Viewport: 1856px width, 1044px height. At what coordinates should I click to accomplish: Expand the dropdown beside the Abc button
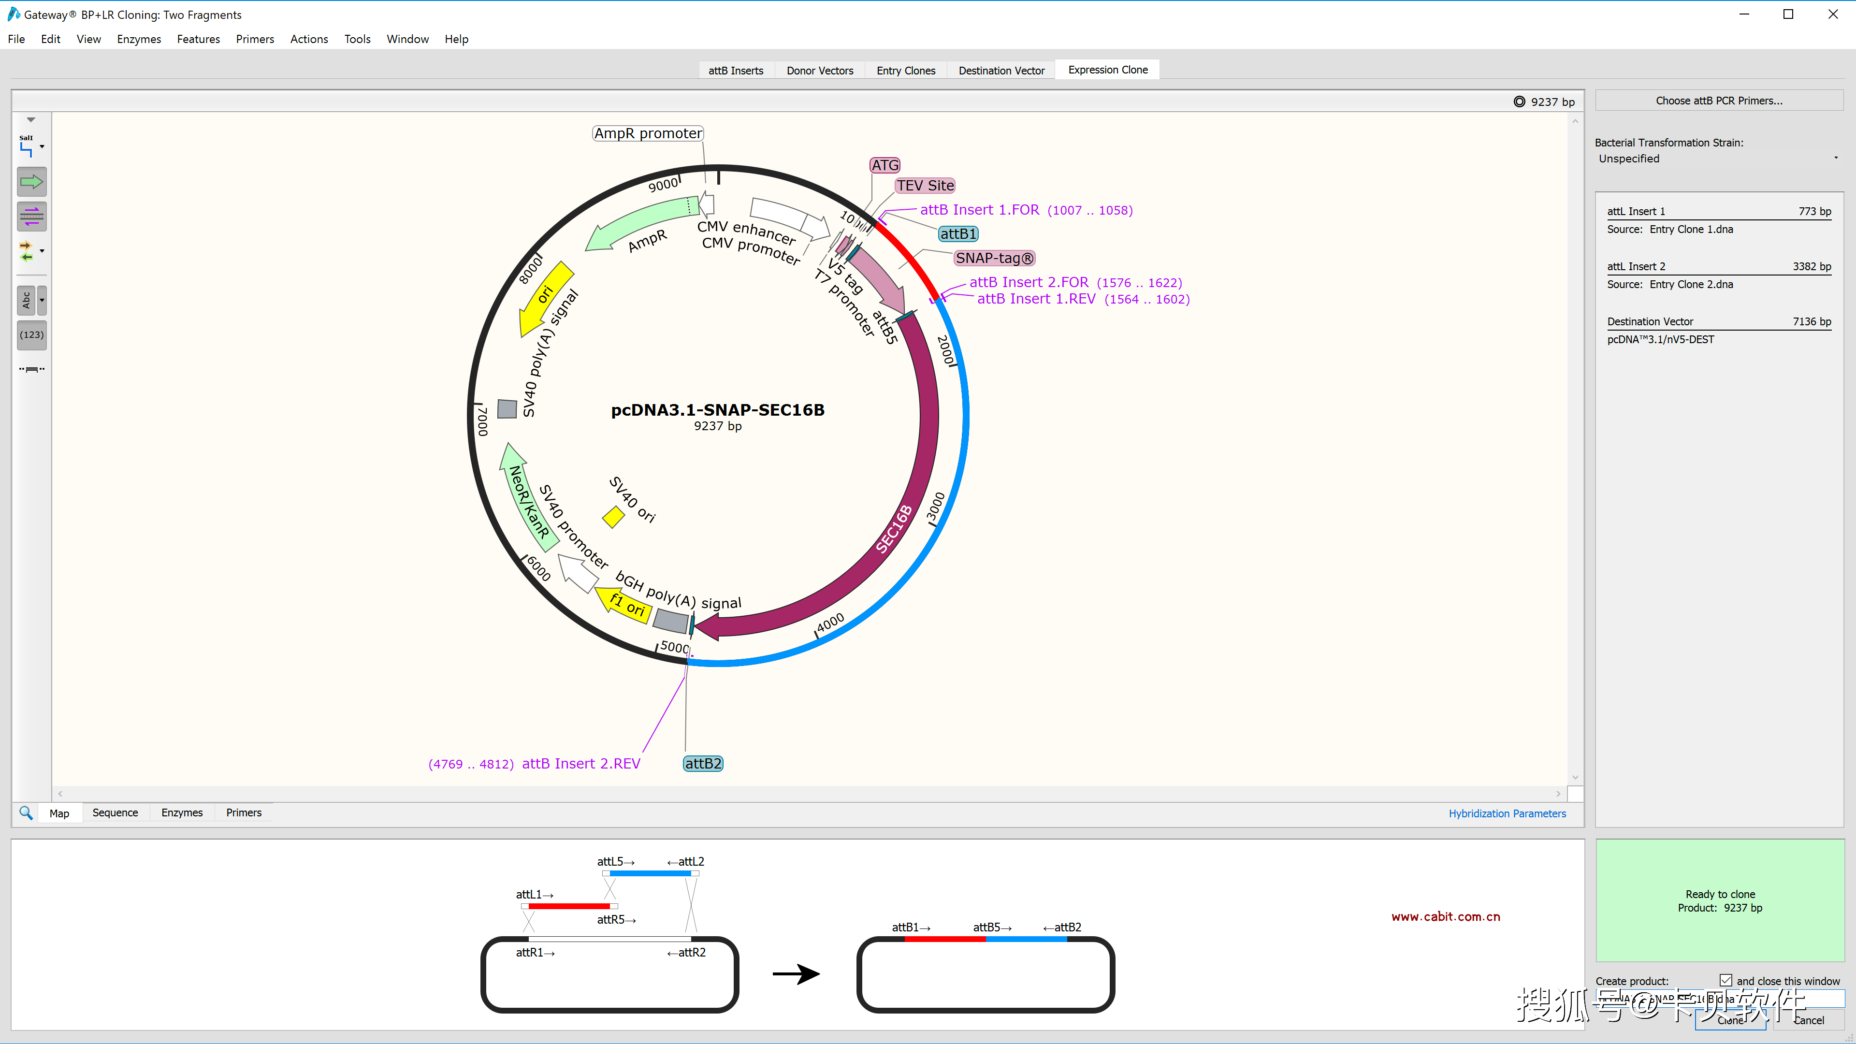(x=42, y=301)
